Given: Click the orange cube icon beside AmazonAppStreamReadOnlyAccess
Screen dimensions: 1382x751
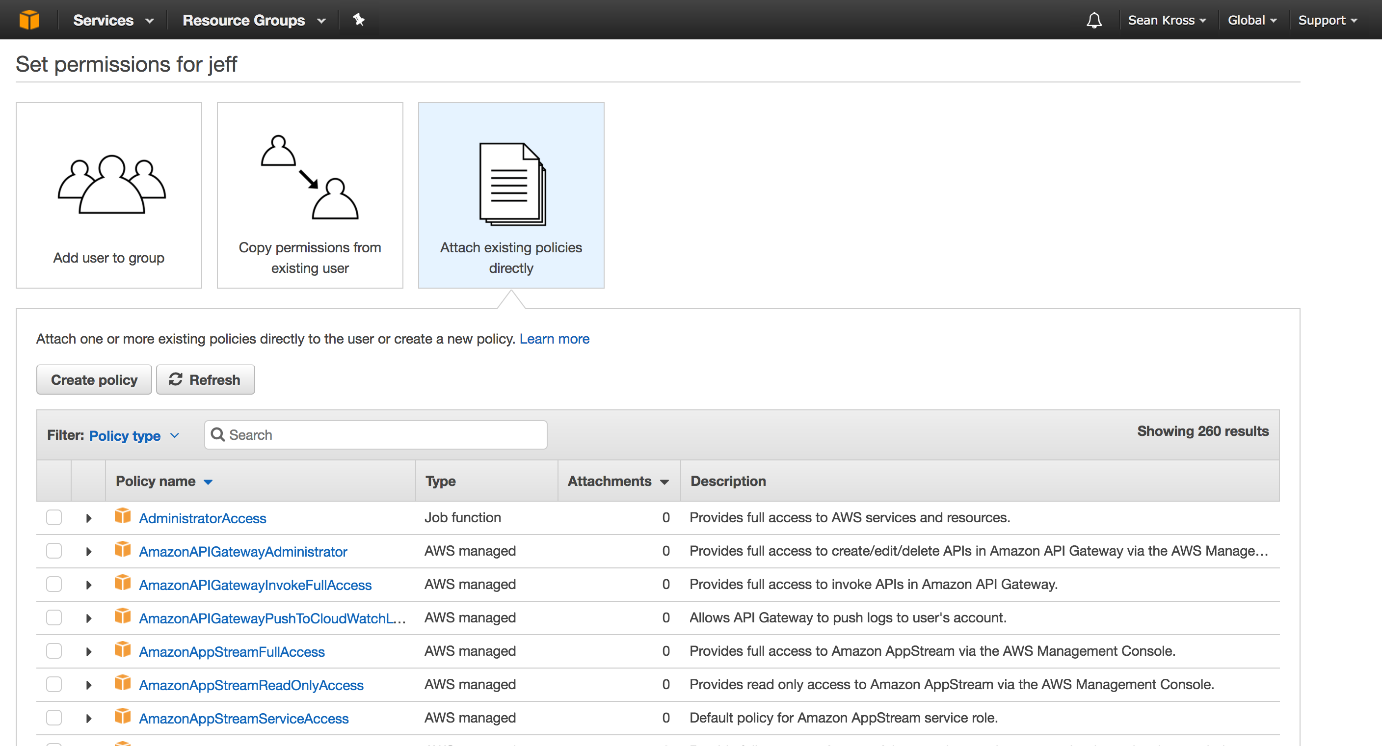Looking at the screenshot, I should (x=123, y=683).
